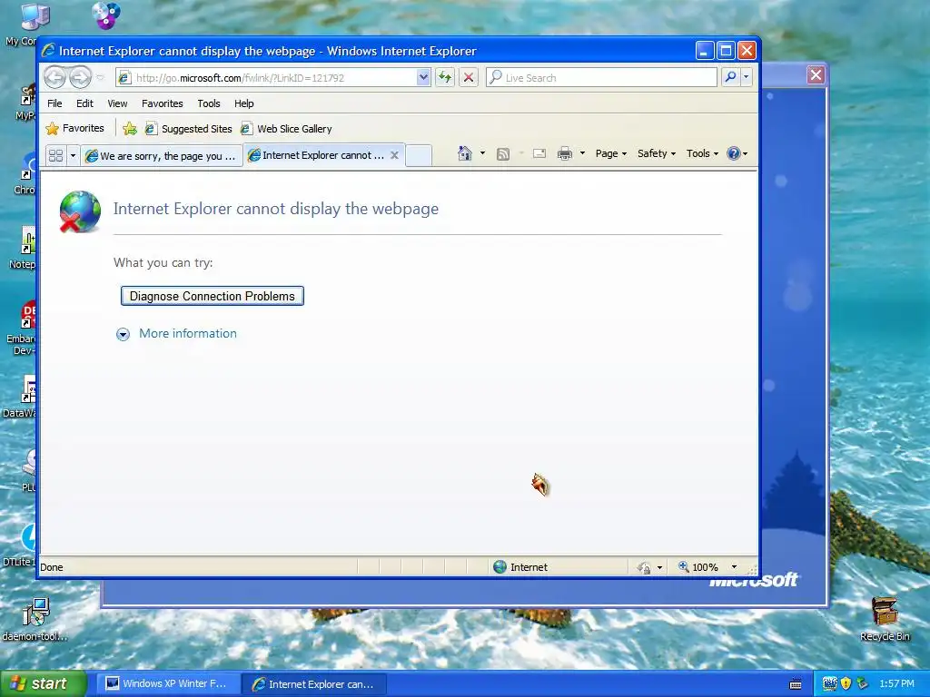Click the Refresh page icon

(445, 78)
